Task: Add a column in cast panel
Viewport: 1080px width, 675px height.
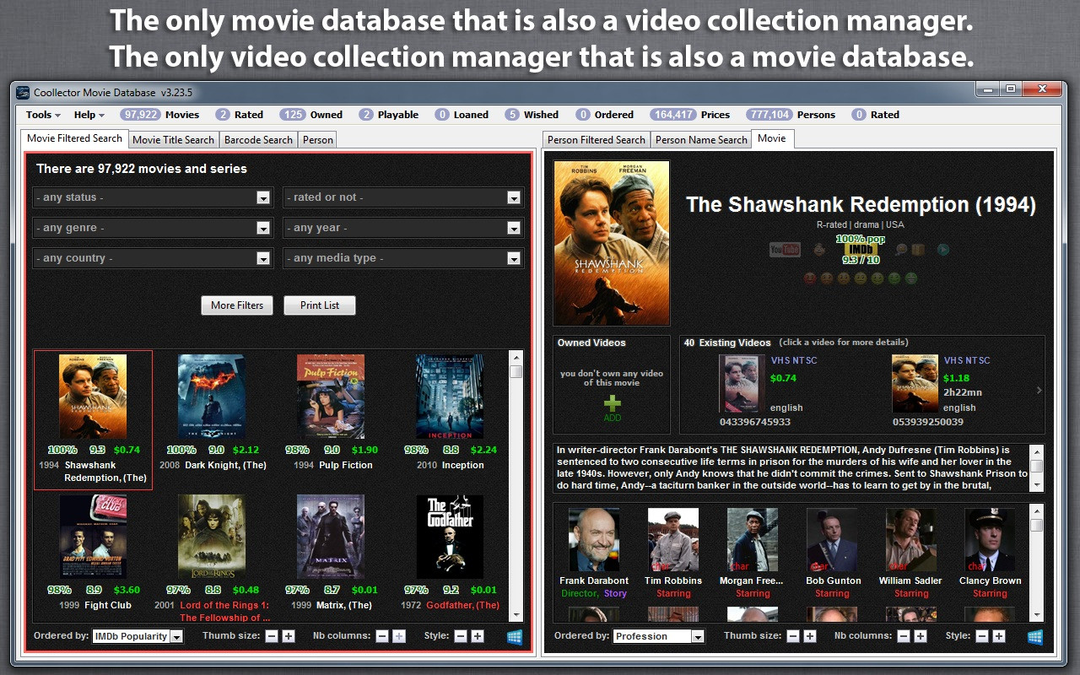Action: click(921, 636)
